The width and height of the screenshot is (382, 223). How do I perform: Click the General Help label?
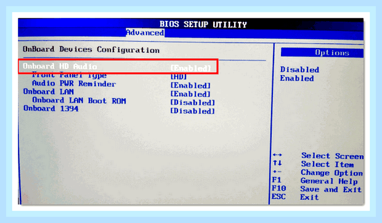coord(329,181)
